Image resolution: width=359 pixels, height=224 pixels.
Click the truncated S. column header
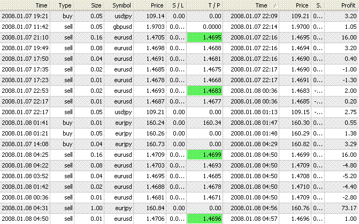[318, 5]
